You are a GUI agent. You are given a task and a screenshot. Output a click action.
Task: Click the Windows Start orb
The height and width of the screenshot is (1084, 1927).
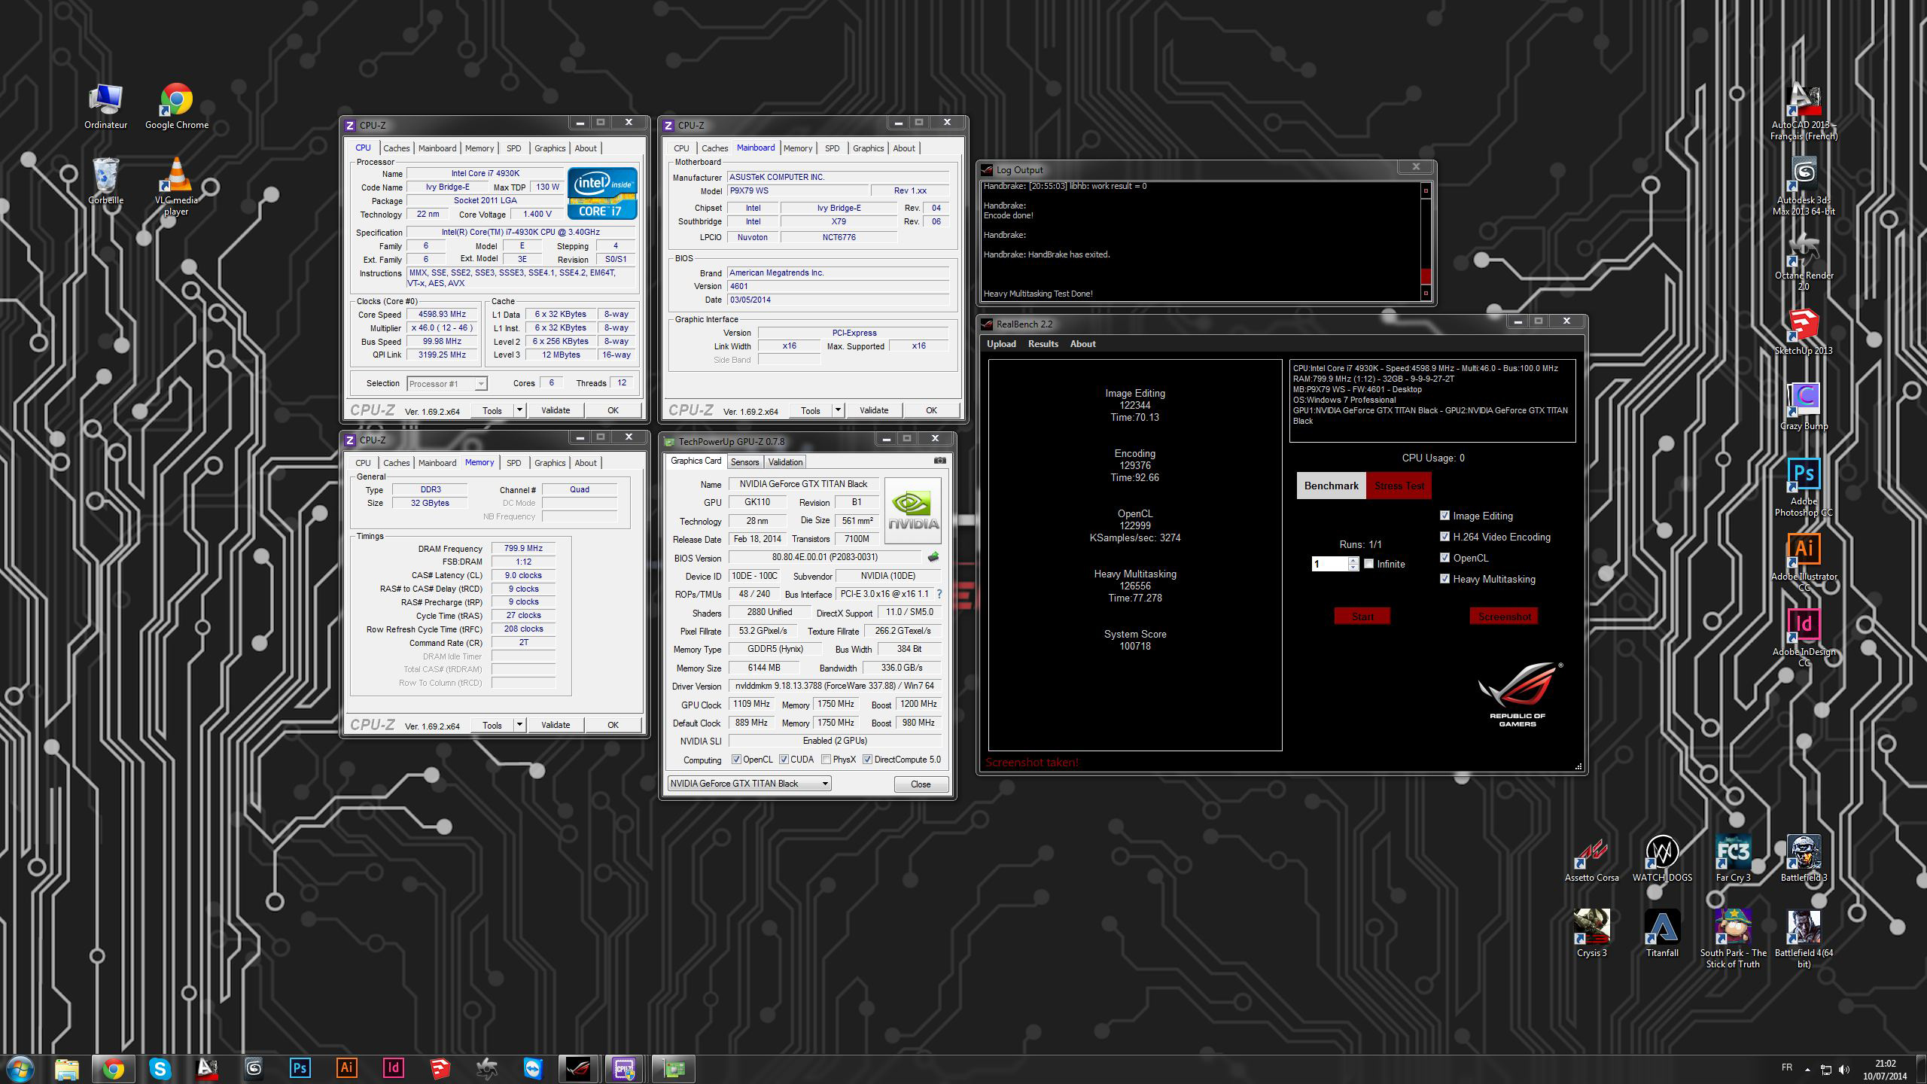coord(20,1068)
